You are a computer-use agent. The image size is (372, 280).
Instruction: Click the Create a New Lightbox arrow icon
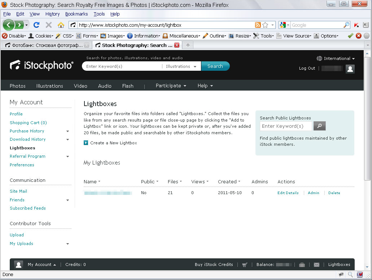(86, 143)
